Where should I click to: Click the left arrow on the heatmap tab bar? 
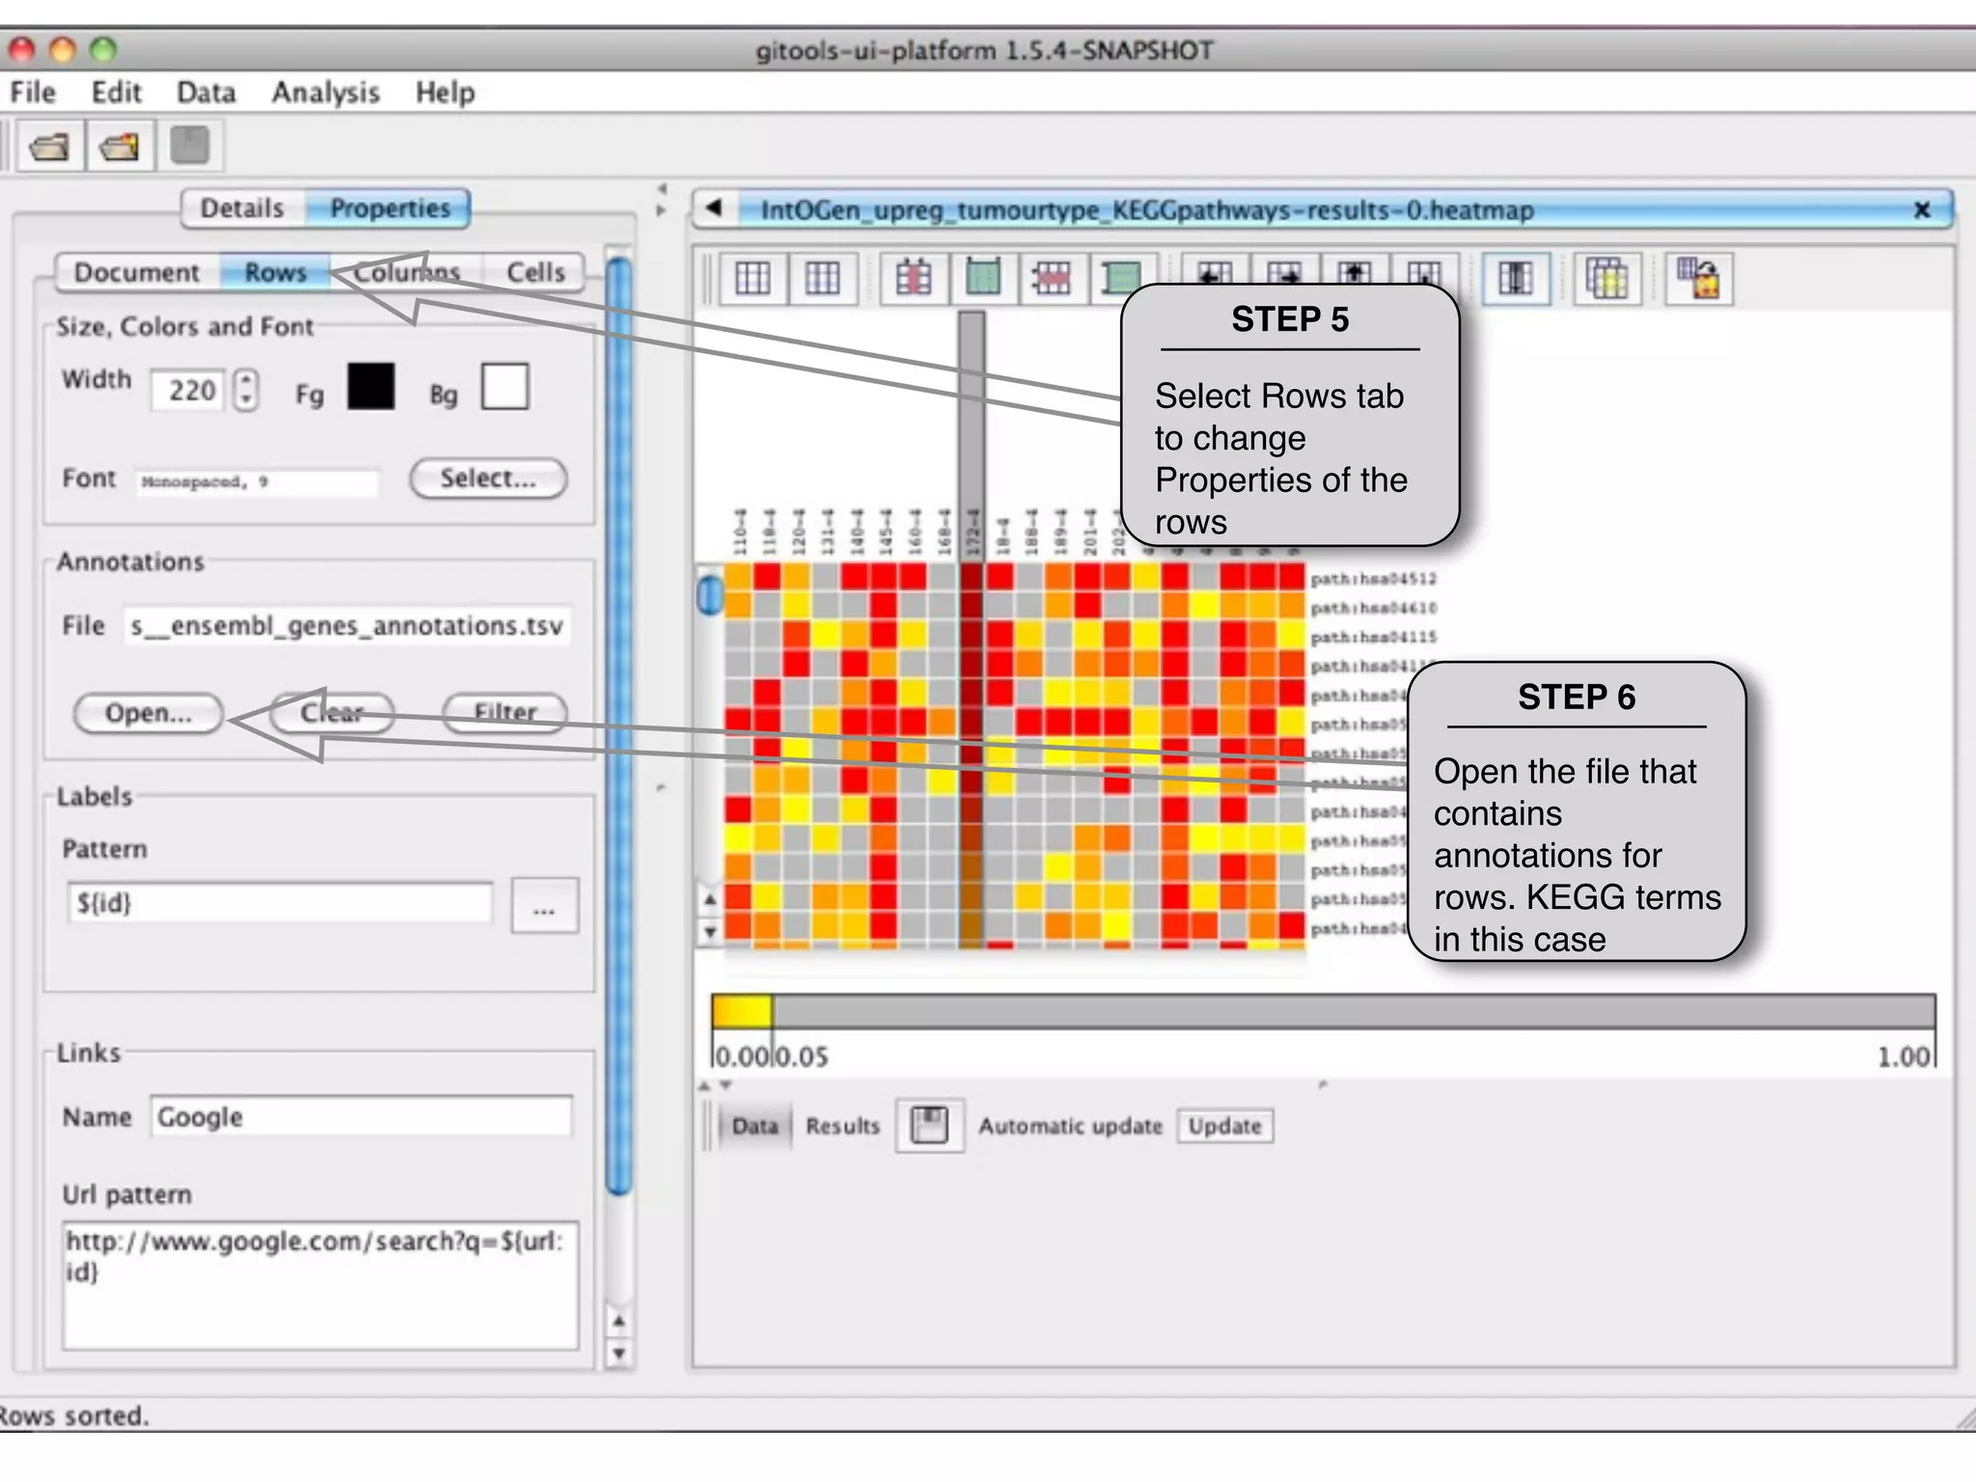(714, 208)
